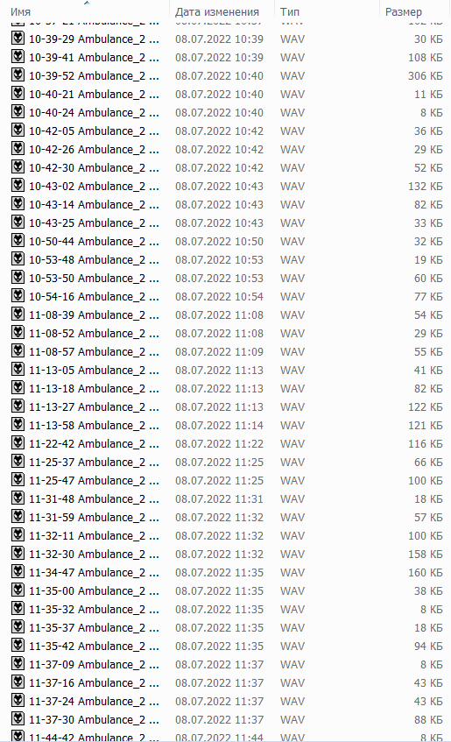Select icon next to 10-43-02 Ambulance_2
Image resolution: width=451 pixels, height=742 pixels.
[x=18, y=186]
